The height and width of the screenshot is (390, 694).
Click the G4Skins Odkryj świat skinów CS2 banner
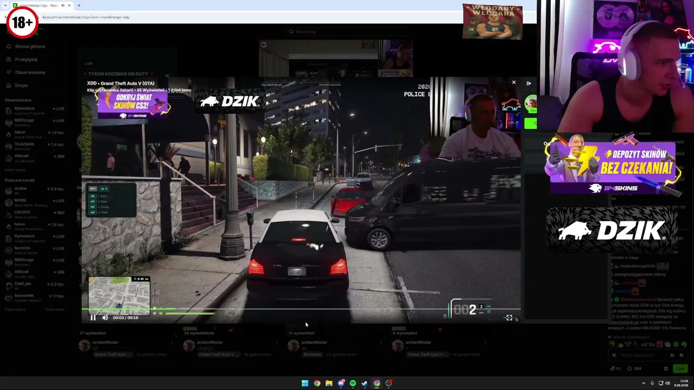click(133, 105)
